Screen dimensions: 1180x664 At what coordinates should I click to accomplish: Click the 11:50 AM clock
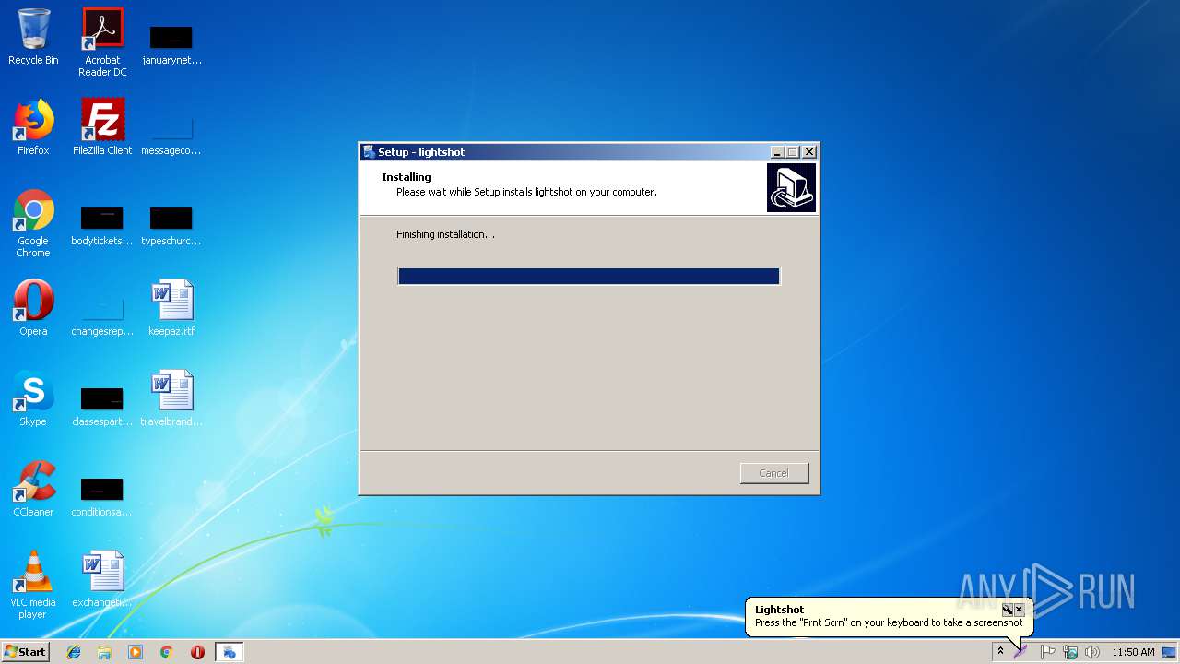[x=1133, y=652]
